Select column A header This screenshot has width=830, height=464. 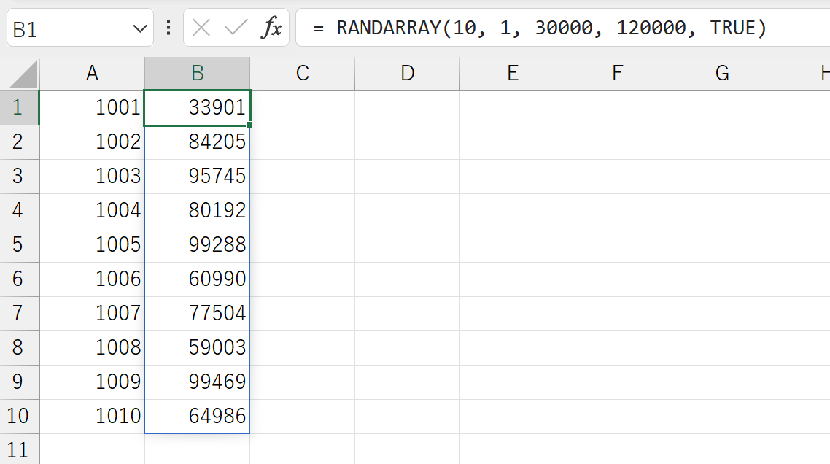pos(92,74)
